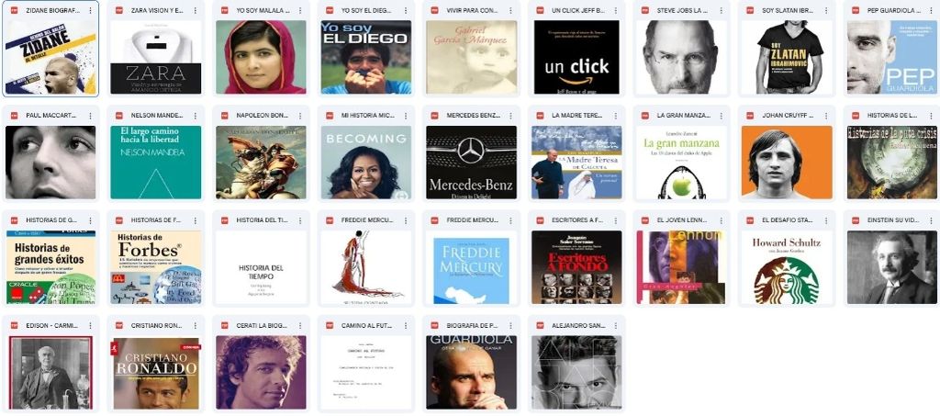Open more options for EINSTEIN SU VIDA file
940x416 pixels.
(x=932, y=220)
